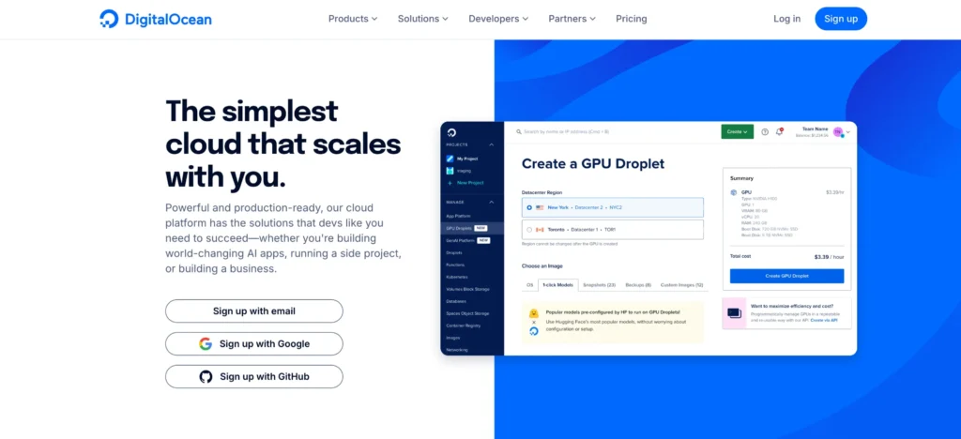
Task: Open the green Create dropdown button
Action: point(738,131)
